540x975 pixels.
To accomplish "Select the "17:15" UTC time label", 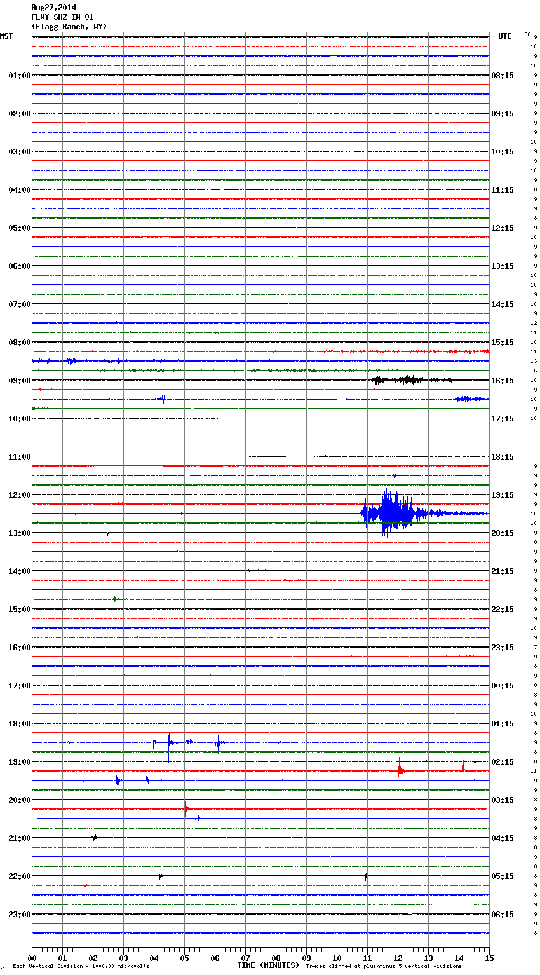I will [x=503, y=419].
